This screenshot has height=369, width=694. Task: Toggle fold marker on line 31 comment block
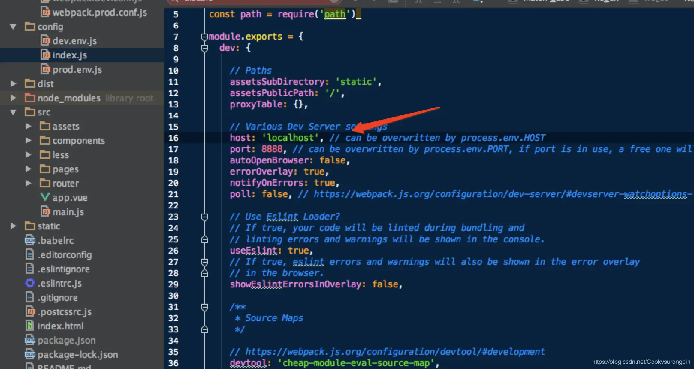[x=205, y=307]
